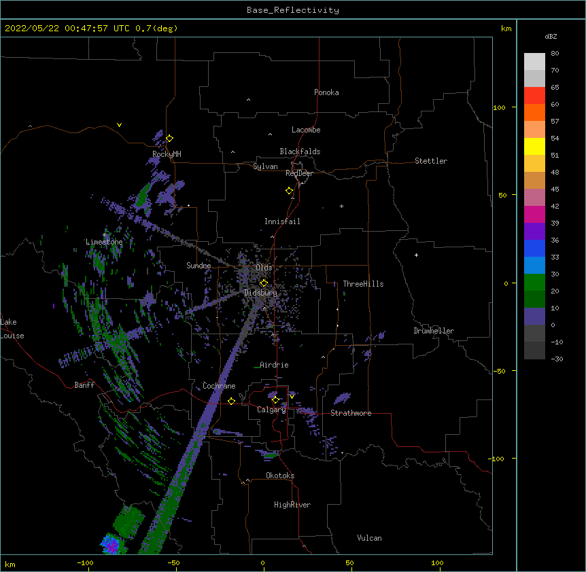Click the Lake Louise label
586x572 pixels.
tap(11, 329)
